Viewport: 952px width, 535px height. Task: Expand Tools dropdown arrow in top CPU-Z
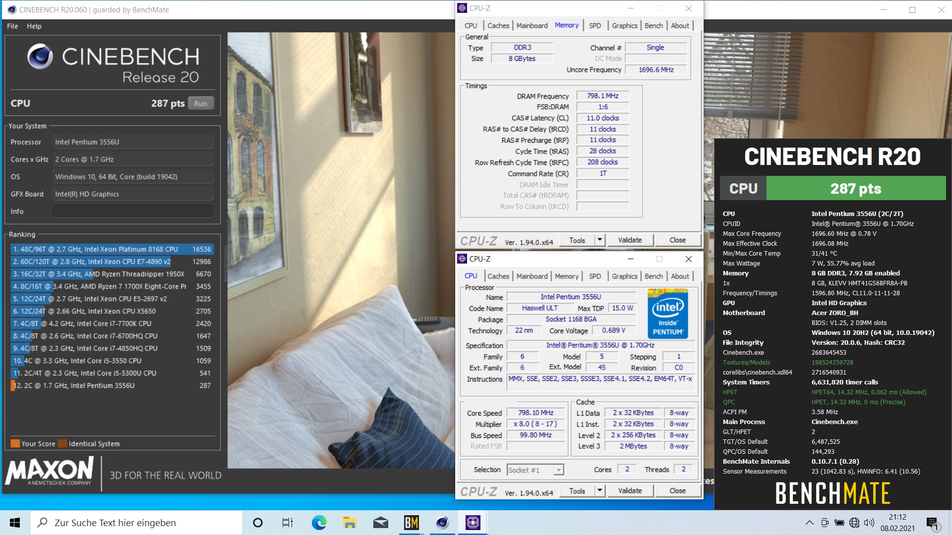[x=599, y=240]
